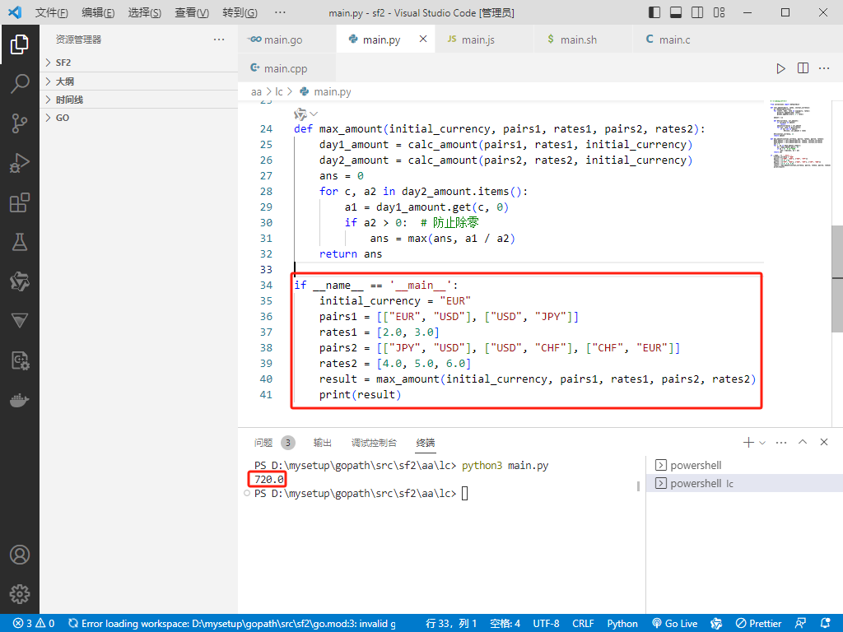The image size is (843, 632).
Task: Change file encoding UTF-8
Action: pos(546,624)
